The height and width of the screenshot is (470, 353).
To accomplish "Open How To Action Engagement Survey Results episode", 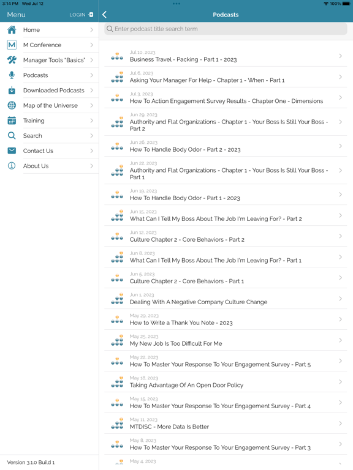I will pyautogui.click(x=226, y=98).
